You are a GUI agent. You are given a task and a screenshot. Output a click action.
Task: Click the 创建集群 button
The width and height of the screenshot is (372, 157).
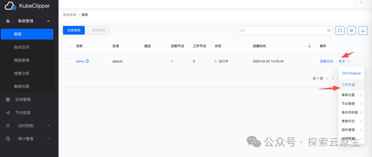point(74,30)
